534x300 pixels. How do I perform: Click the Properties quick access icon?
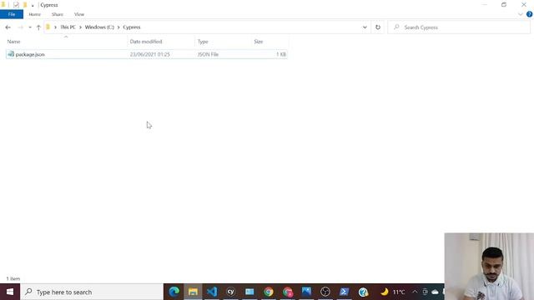click(16, 5)
